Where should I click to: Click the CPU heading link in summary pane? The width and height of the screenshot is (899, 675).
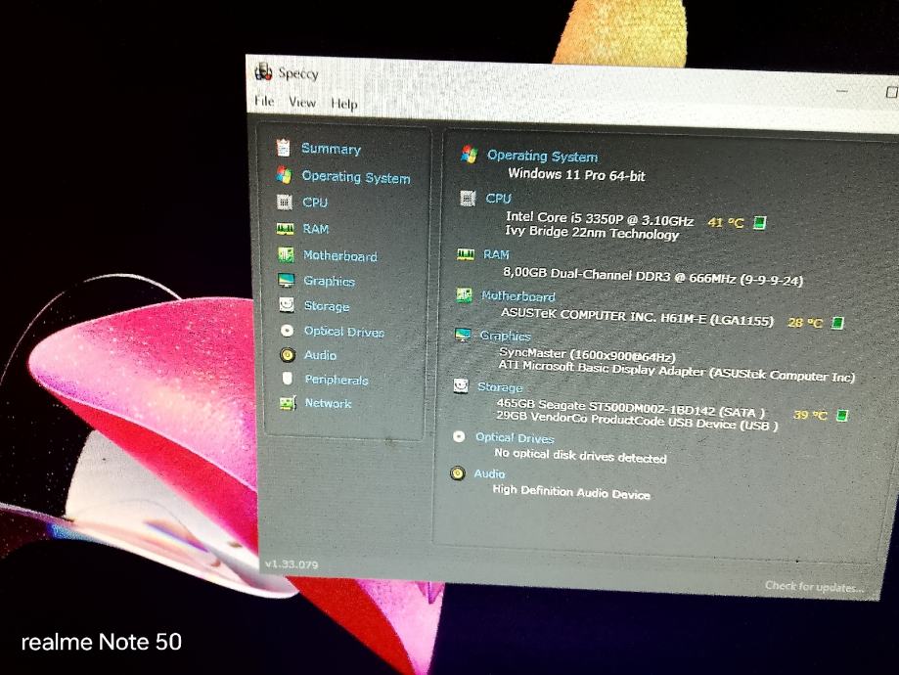pos(498,199)
